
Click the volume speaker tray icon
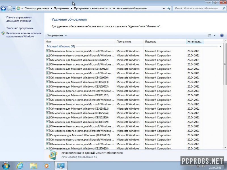click(204, 166)
